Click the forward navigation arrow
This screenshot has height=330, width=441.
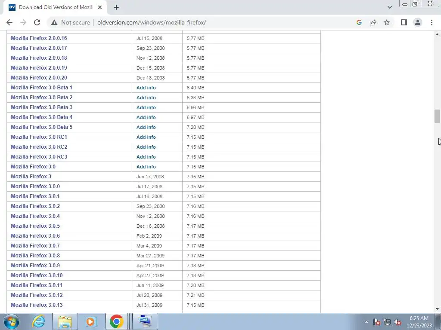pyautogui.click(x=23, y=22)
